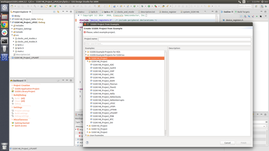Switch to description.txt editor tab

(x=146, y=12)
